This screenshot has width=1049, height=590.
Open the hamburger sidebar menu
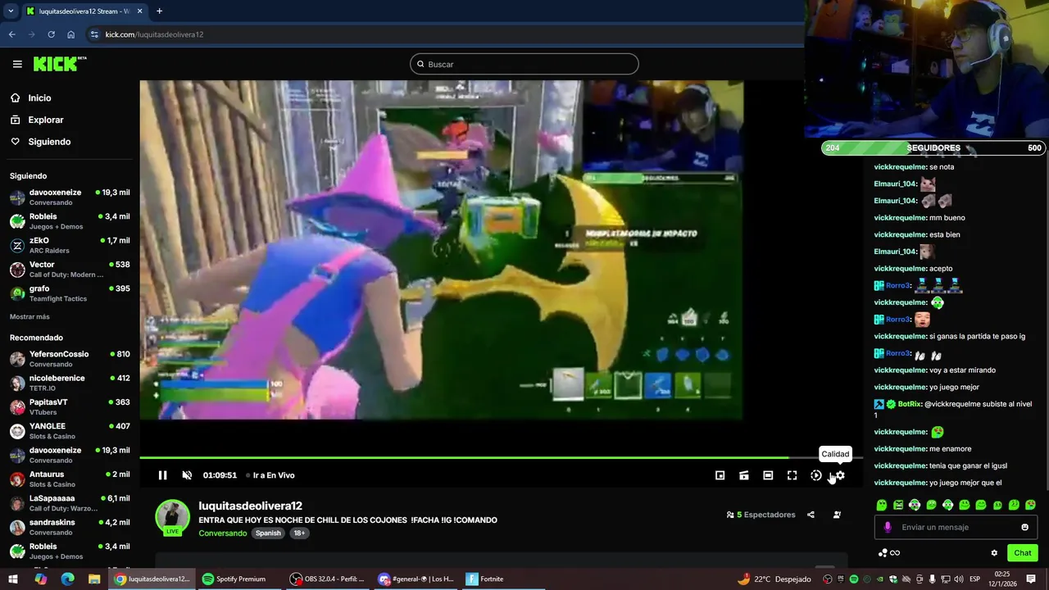(17, 64)
